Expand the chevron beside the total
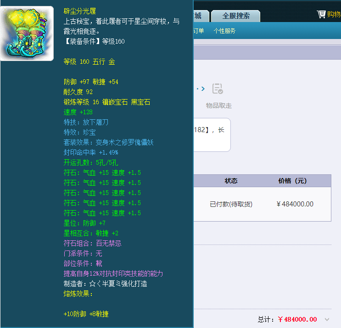This screenshot has width=341, height=328. [x=327, y=319]
